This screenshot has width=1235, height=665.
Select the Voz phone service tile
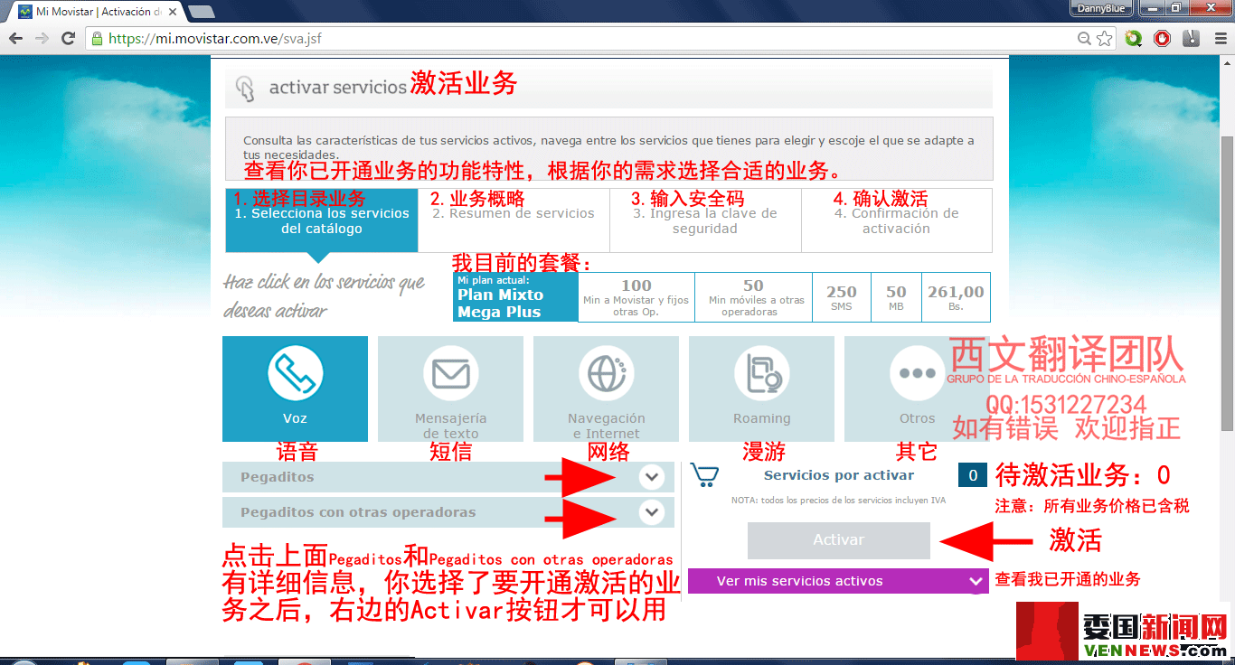(x=295, y=389)
